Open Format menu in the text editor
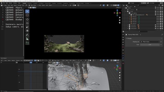The image size is (164, 92). point(19,5)
